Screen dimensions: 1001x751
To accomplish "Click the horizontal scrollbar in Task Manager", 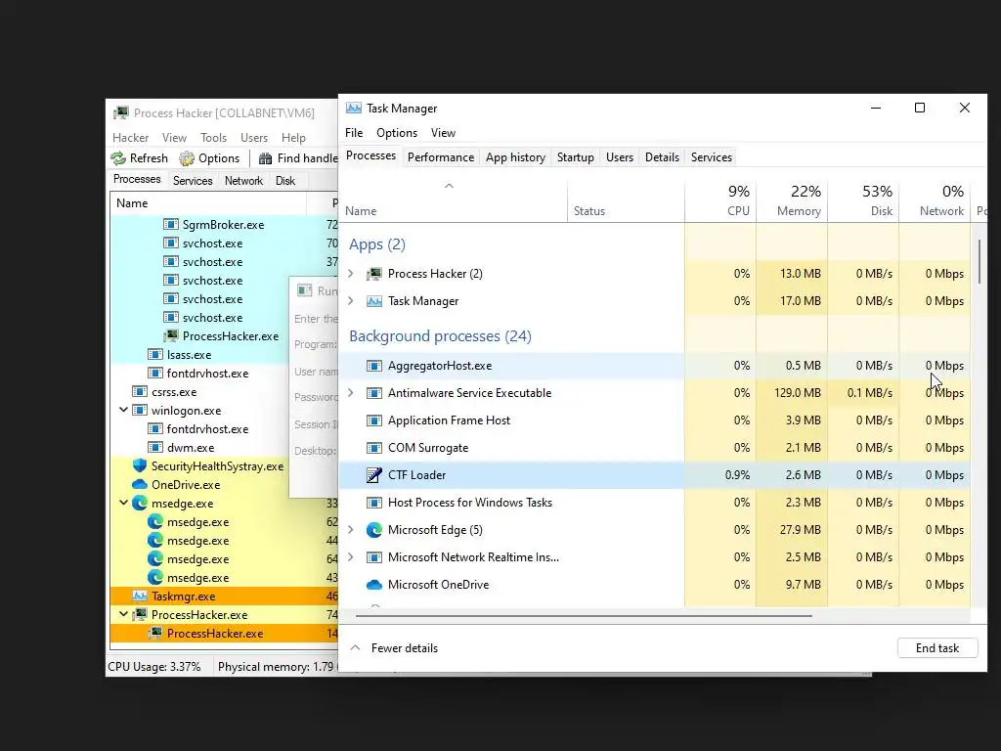I will pos(584,616).
